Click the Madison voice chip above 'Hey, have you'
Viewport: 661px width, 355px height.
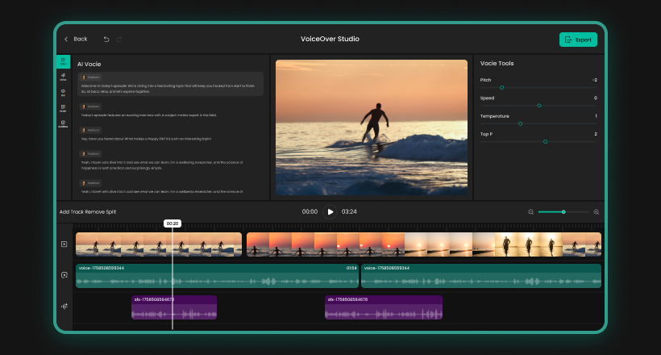tap(90, 130)
